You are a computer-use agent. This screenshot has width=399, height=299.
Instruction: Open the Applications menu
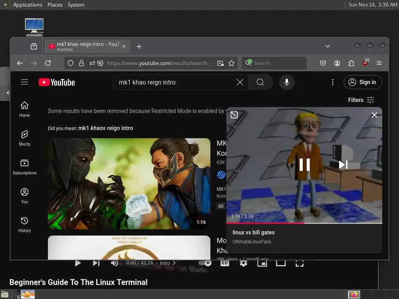(x=28, y=5)
